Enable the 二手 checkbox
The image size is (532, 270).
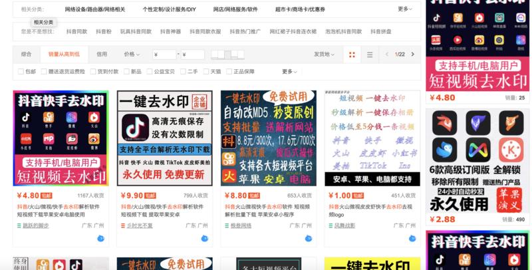[183, 72]
